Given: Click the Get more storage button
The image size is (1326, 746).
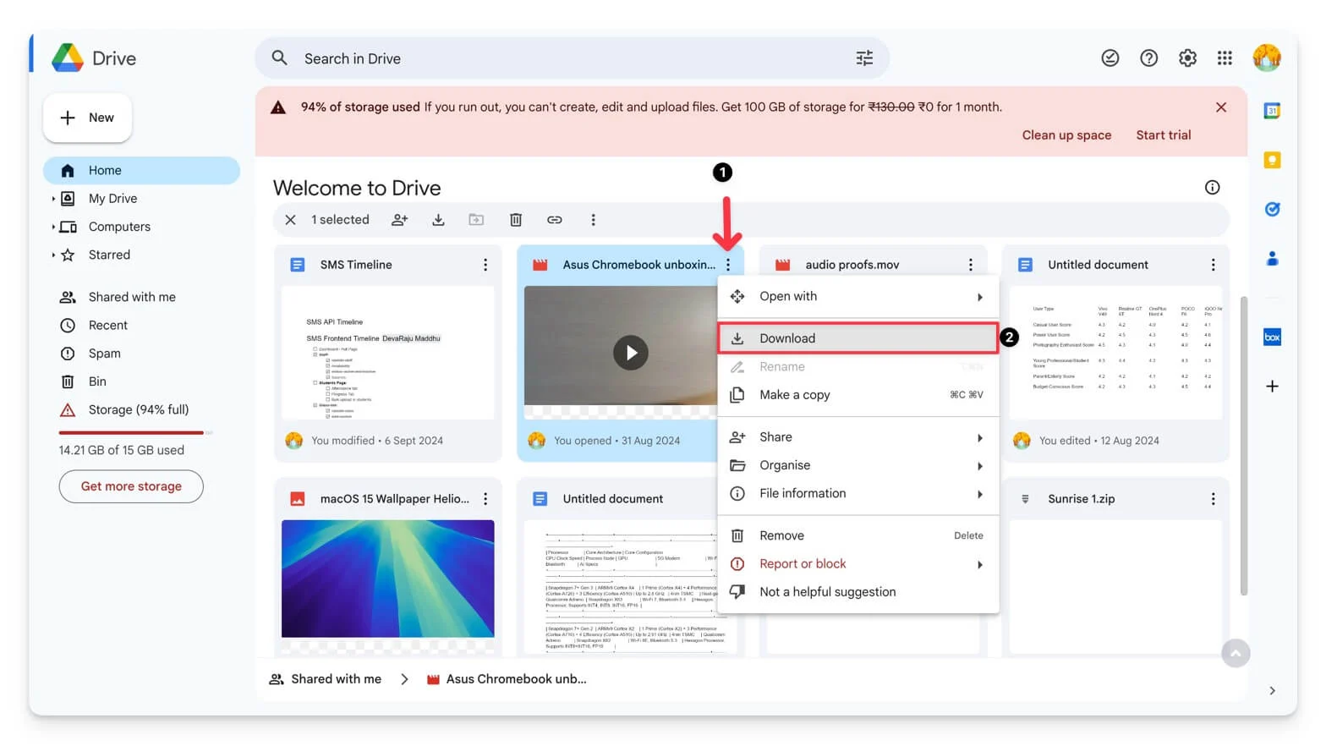Looking at the screenshot, I should [131, 486].
